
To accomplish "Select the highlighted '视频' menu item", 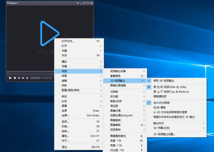I will tap(79, 71).
